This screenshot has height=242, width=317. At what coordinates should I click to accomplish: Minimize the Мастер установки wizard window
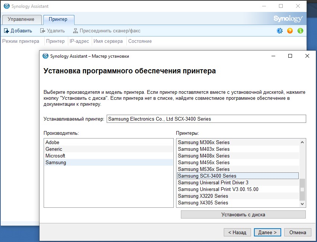click(273, 56)
